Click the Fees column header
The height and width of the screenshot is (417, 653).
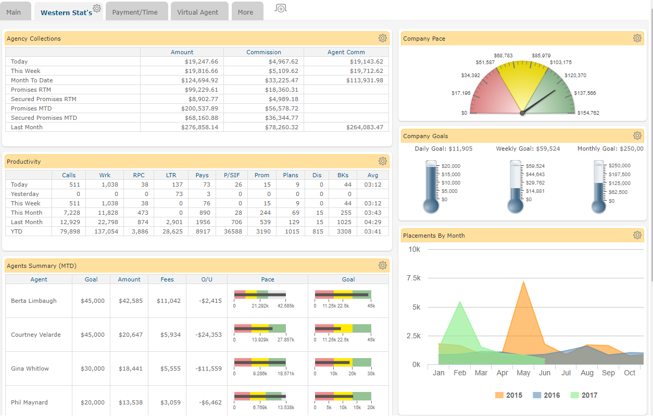(167, 279)
